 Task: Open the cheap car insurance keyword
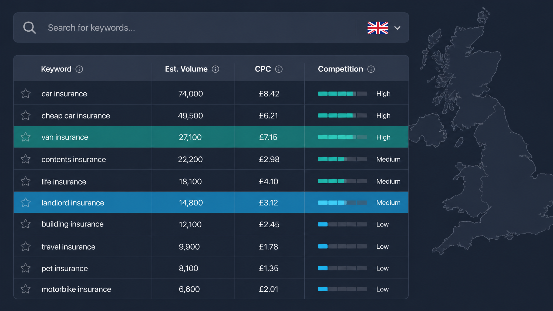tap(76, 116)
